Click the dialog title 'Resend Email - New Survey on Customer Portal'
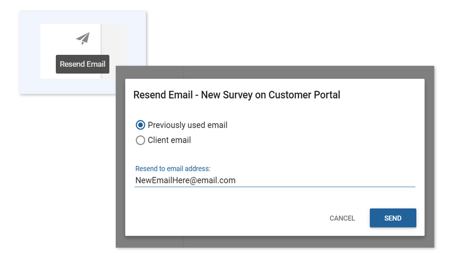 click(x=237, y=95)
